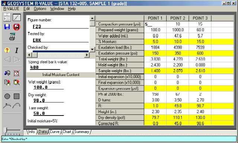Click the italic I information icon
238x143 pixels.
[16, 50]
